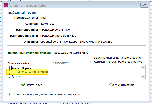
Task: Click the Наименование field Процессор Core i5 4570
Action: pyautogui.click(x=92, y=30)
